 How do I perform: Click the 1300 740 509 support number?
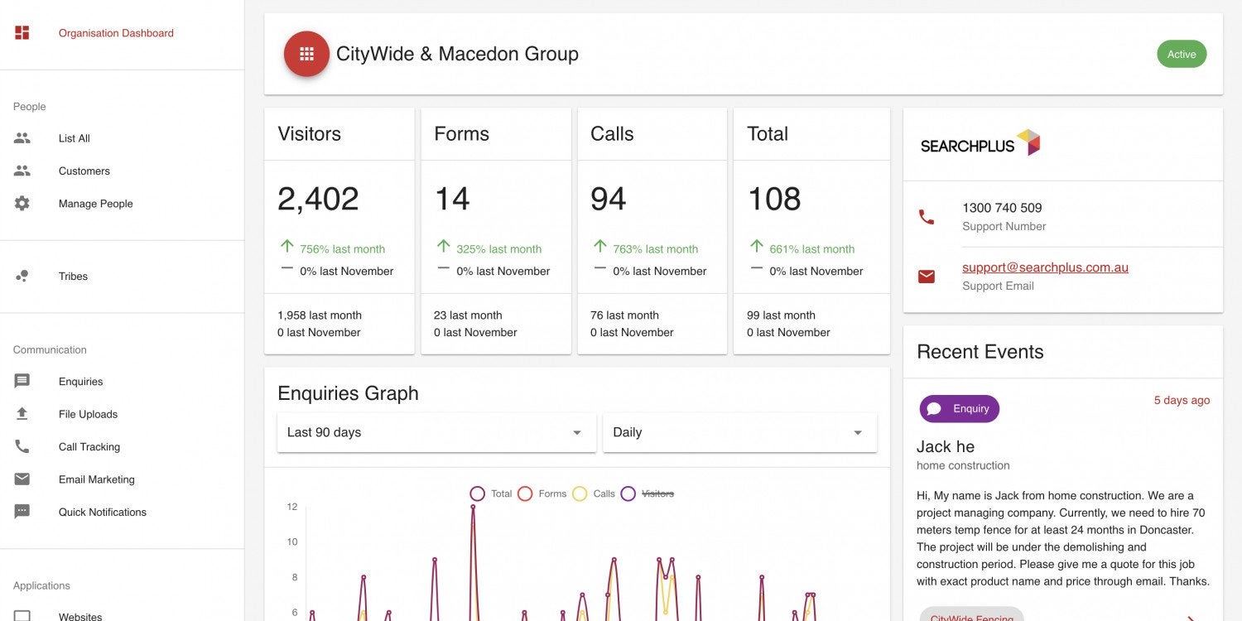[x=1002, y=208]
